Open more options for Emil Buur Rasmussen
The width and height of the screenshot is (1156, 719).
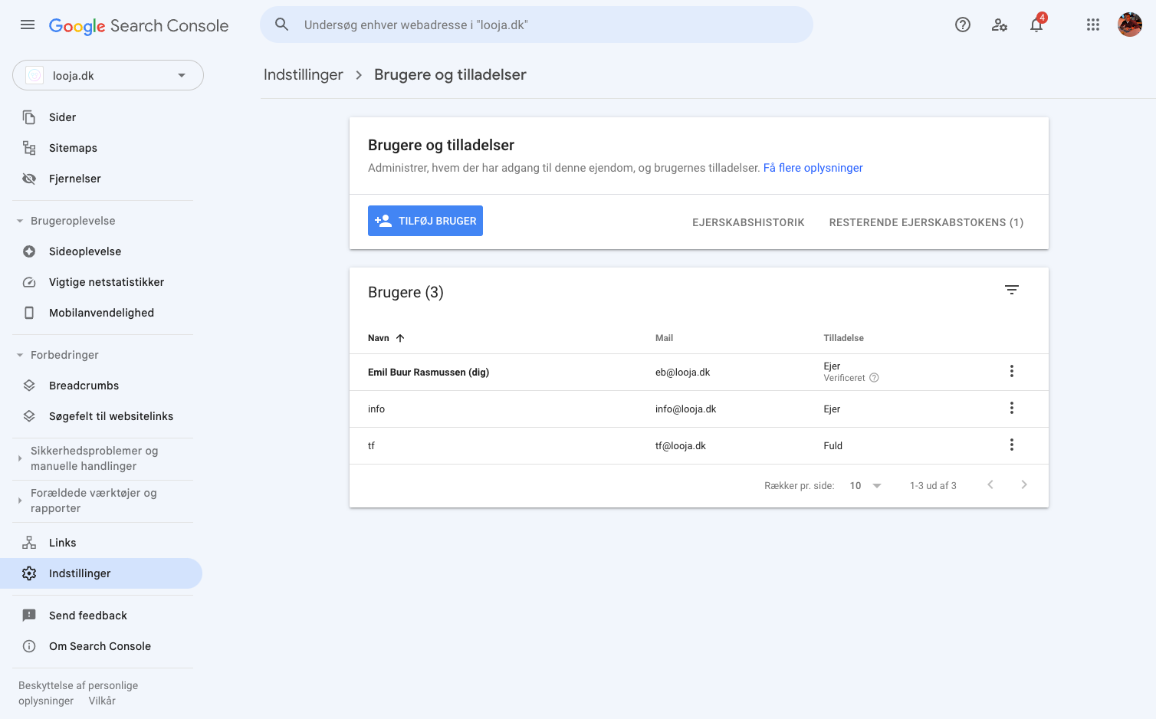[1012, 371]
